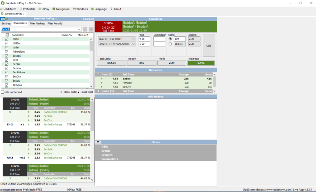Click the sound icon on panel header
The height and width of the screenshot is (192, 316).
(2, 19)
